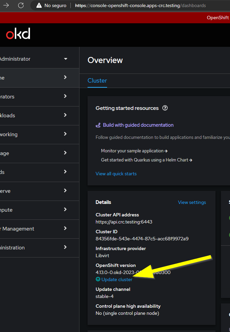Expand the Operators navigation section

tap(34, 97)
